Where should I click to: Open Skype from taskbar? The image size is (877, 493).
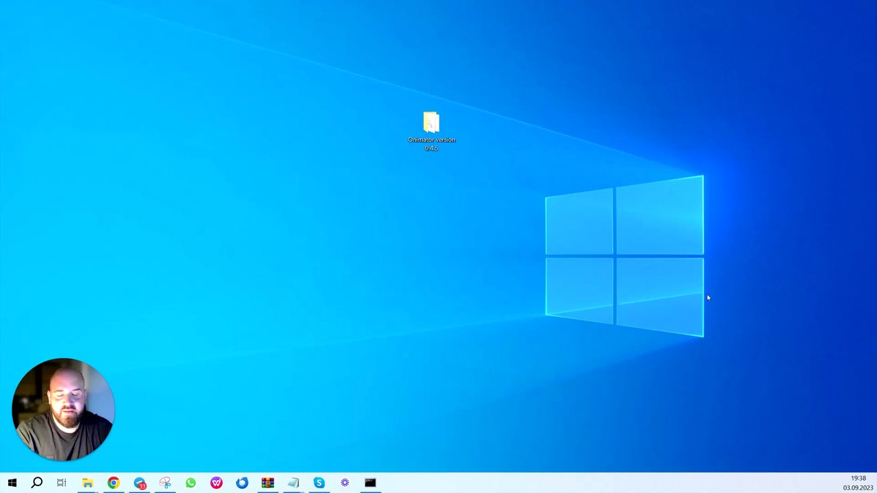(x=319, y=483)
